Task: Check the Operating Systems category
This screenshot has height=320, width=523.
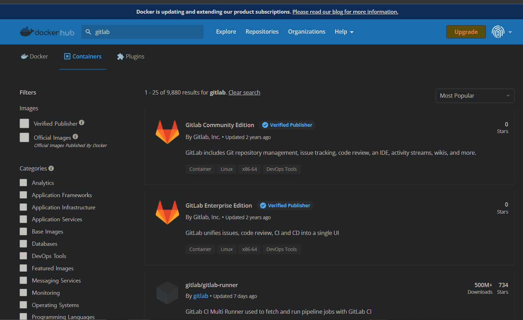Action: coord(23,305)
